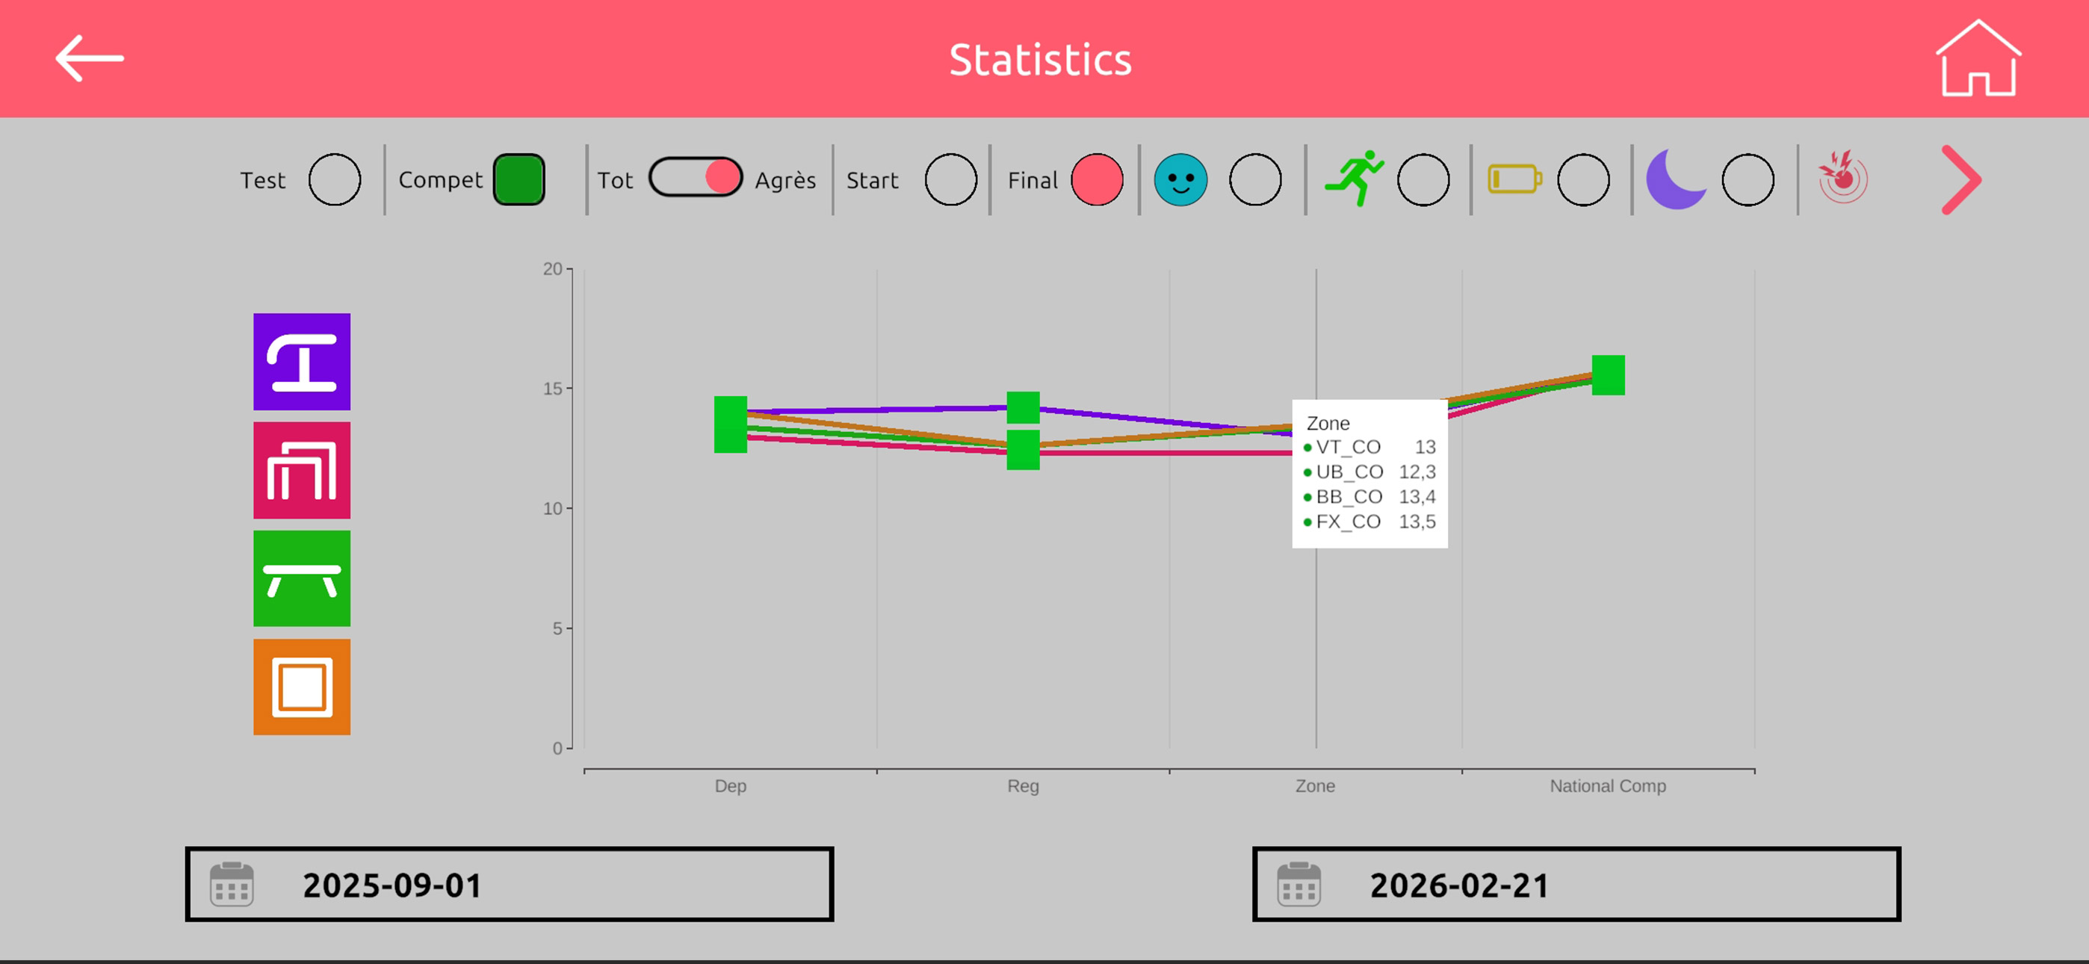Image resolution: width=2089 pixels, height=964 pixels.
Task: Show more filters with red chevron
Action: coord(1961,180)
